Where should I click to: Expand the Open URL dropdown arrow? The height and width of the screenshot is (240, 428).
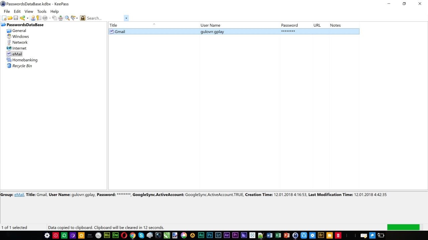(50, 18)
